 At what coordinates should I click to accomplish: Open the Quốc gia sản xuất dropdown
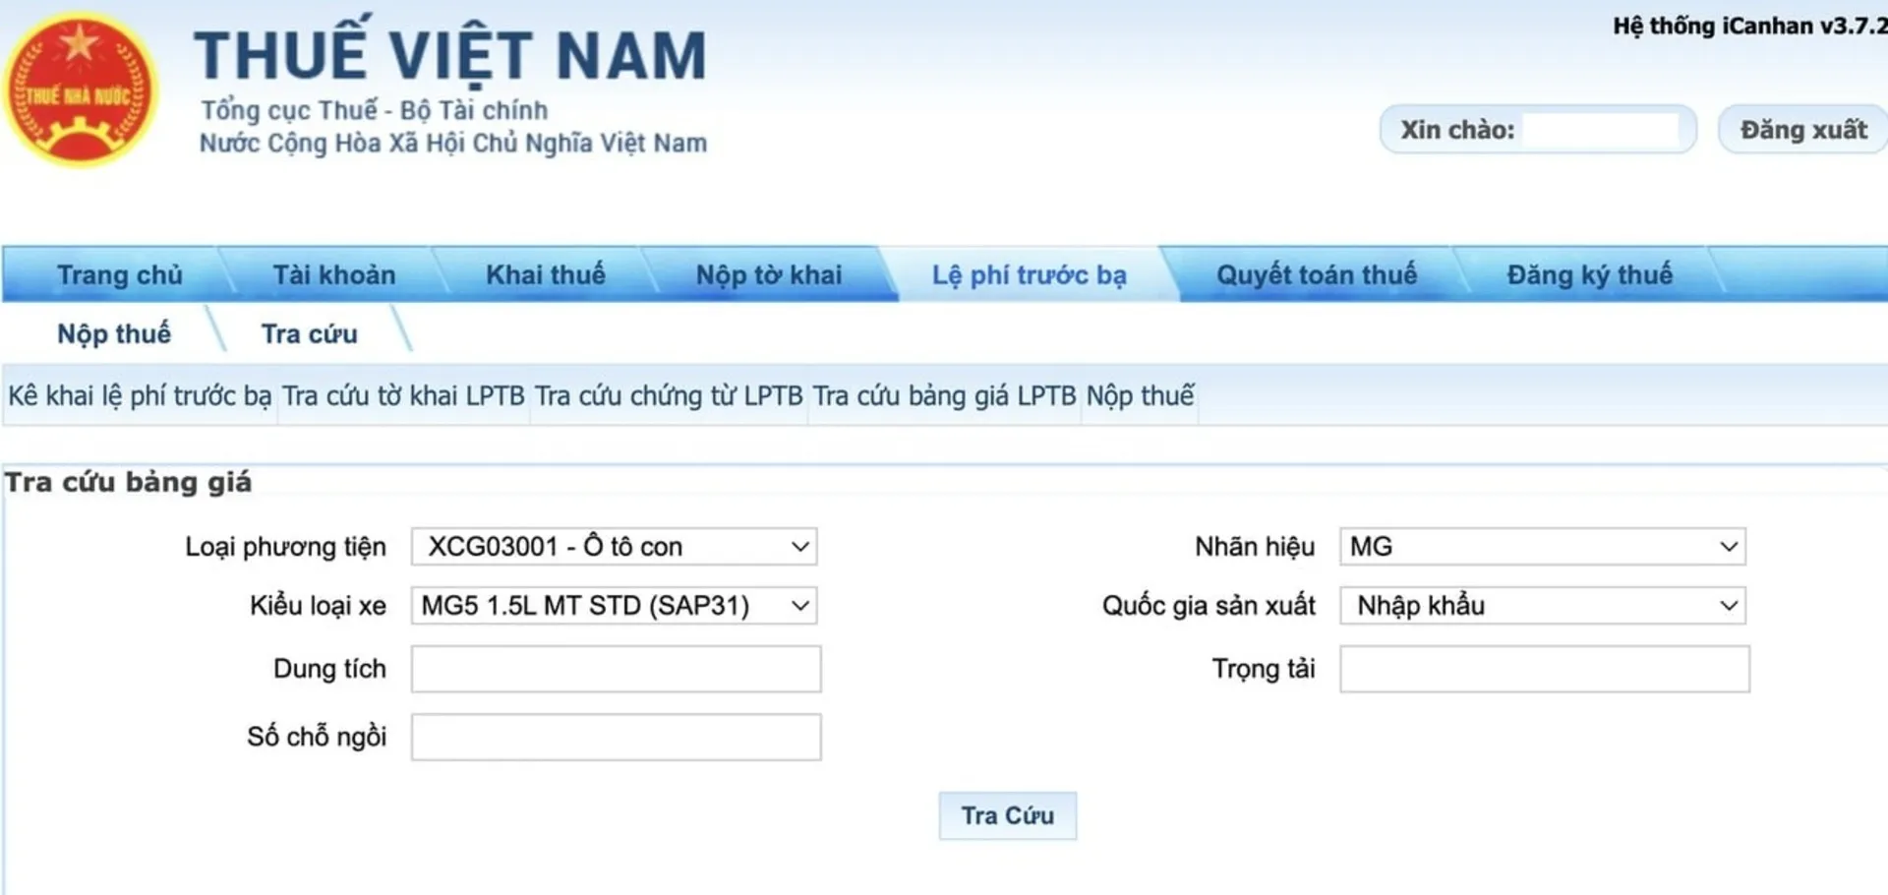click(1540, 606)
